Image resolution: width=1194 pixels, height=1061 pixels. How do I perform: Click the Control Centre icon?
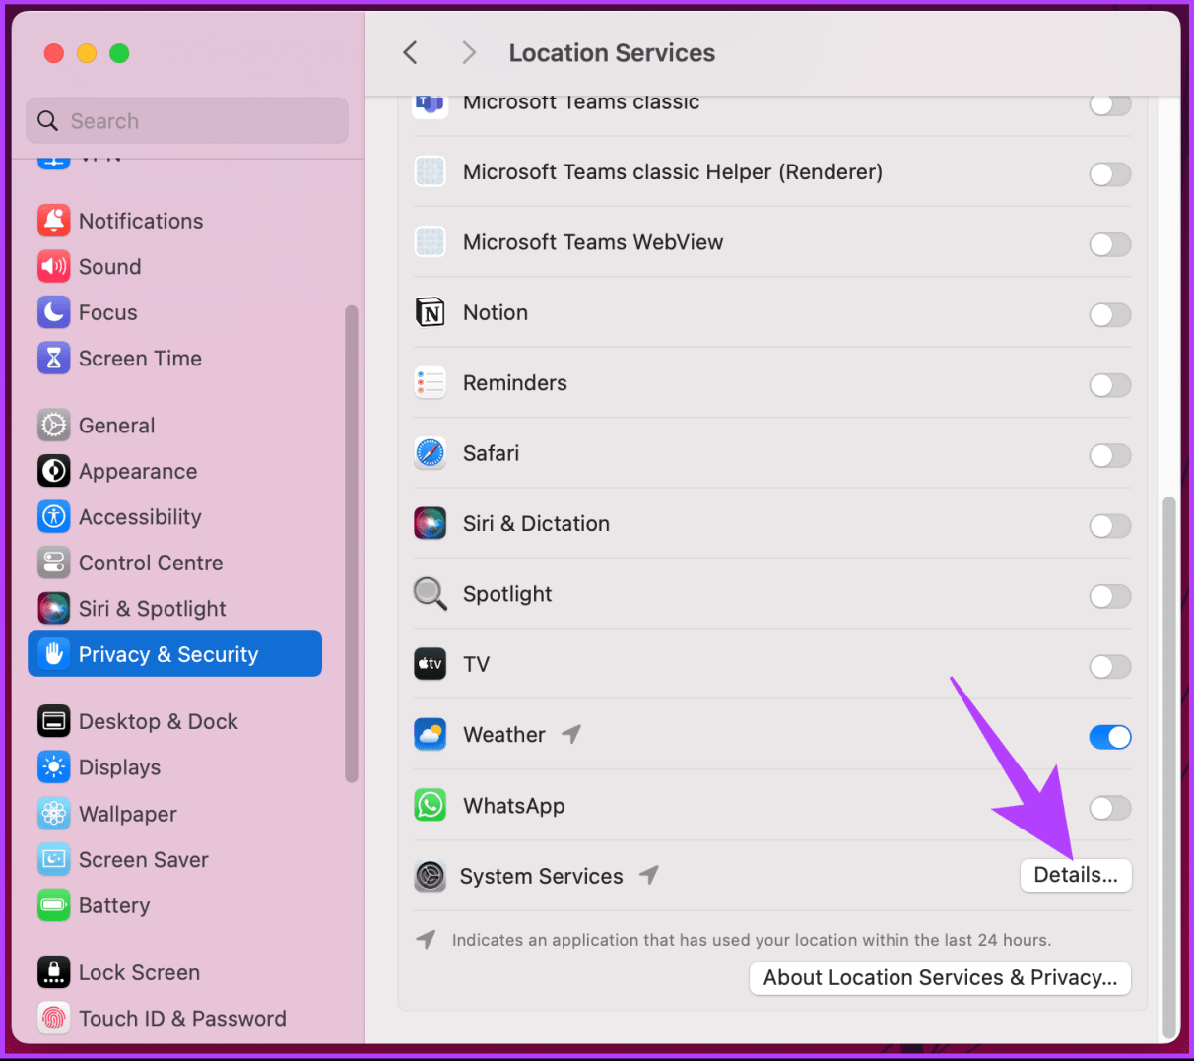pyautogui.click(x=54, y=563)
